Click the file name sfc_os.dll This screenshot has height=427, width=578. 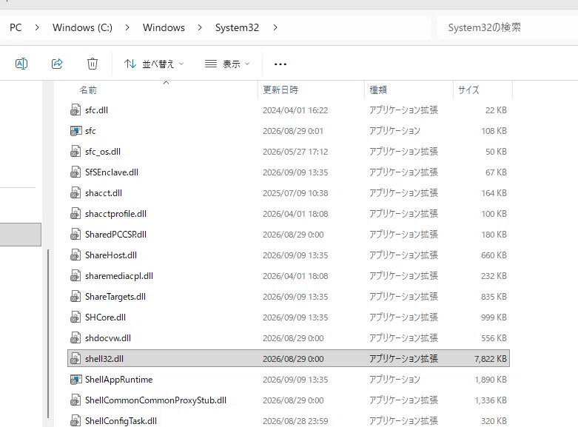point(103,152)
